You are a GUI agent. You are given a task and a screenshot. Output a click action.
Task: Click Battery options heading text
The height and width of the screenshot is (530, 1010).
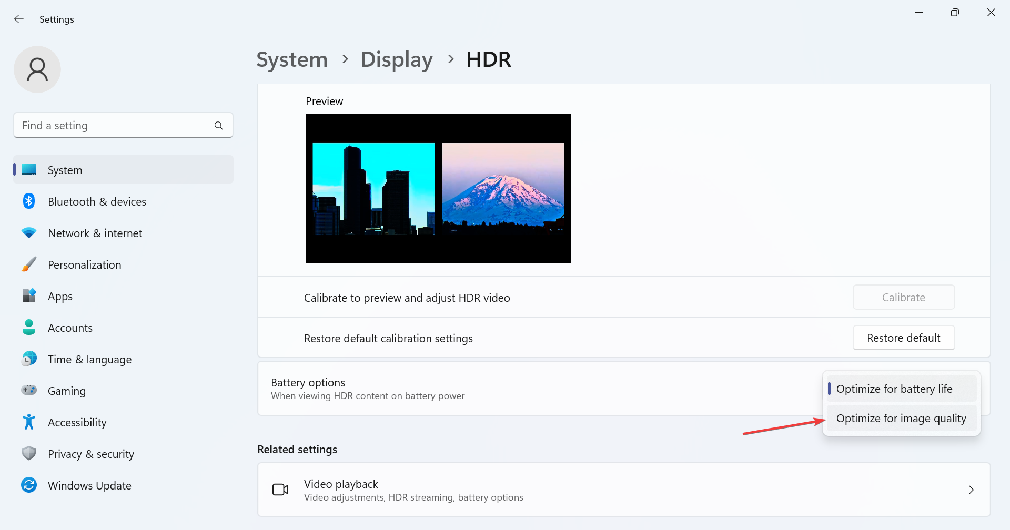click(x=308, y=382)
